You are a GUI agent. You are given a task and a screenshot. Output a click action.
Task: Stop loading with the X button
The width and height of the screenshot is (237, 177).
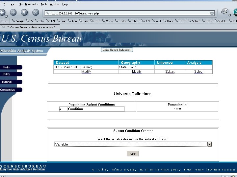point(36,12)
